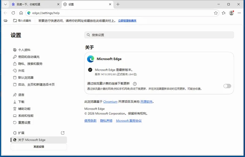Open 密码和自动填充 settings
The image size is (245, 157).
pyautogui.click(x=39, y=57)
